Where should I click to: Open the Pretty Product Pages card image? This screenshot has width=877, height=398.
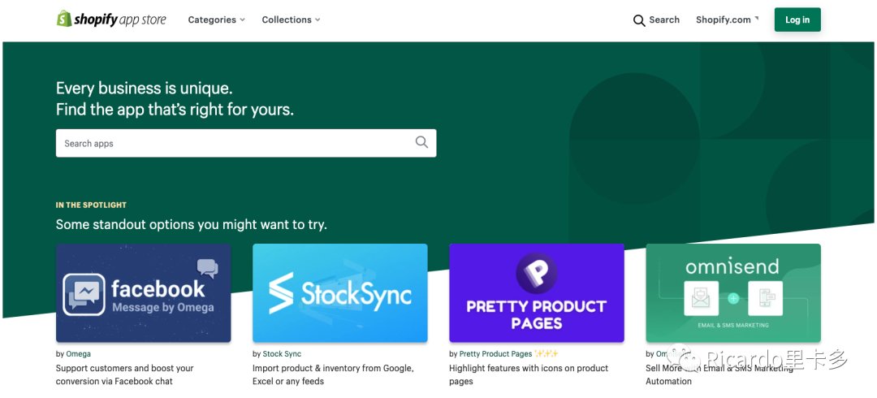click(x=537, y=292)
